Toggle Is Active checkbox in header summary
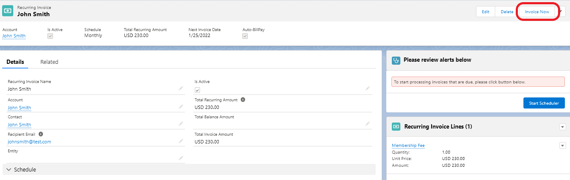 (x=50, y=36)
